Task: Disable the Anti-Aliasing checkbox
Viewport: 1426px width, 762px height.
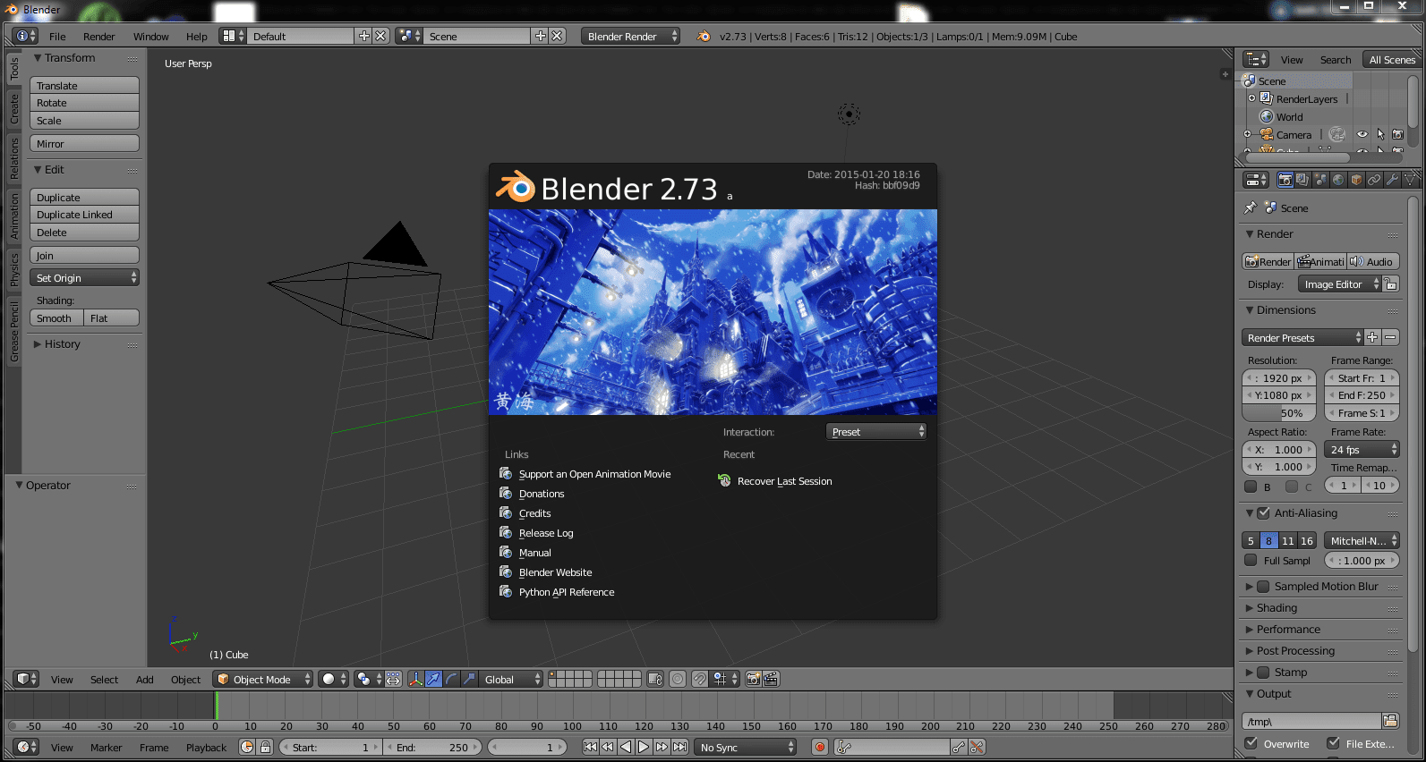Action: [1263, 513]
